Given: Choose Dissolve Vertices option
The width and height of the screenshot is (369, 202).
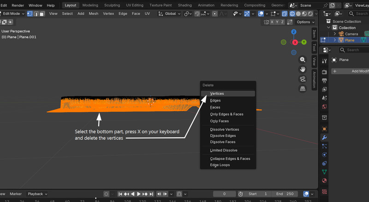Looking at the screenshot, I should (x=228, y=129).
